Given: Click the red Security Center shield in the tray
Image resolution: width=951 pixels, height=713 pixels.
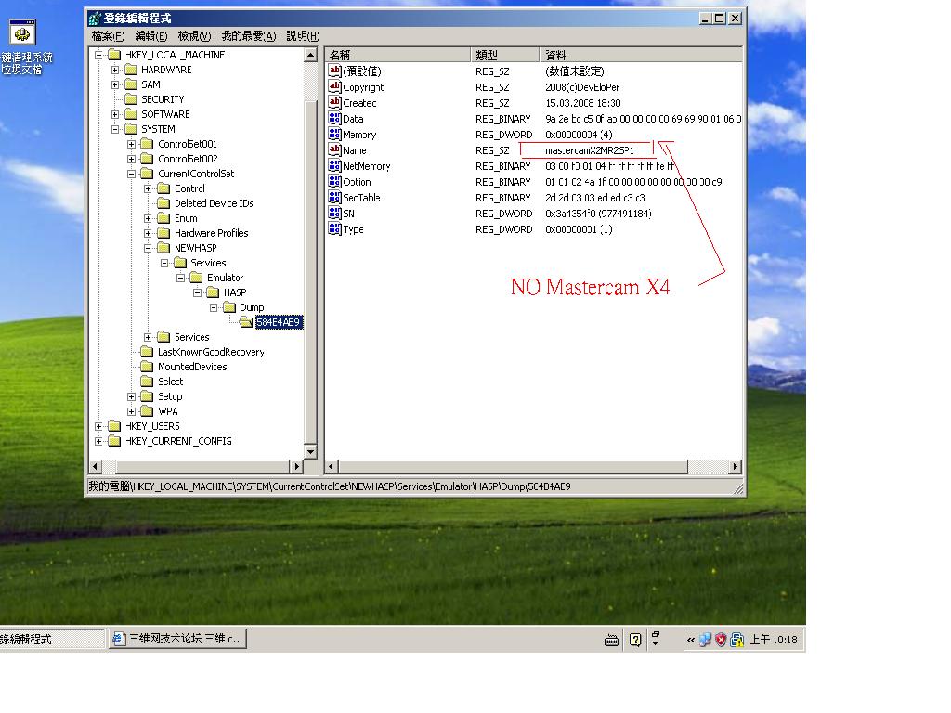Looking at the screenshot, I should point(720,640).
